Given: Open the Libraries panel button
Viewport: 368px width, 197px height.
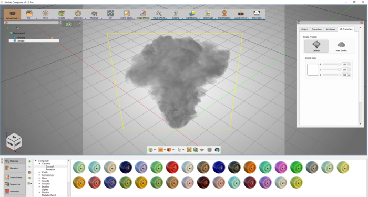Looking at the screenshot, I should coord(15,168).
